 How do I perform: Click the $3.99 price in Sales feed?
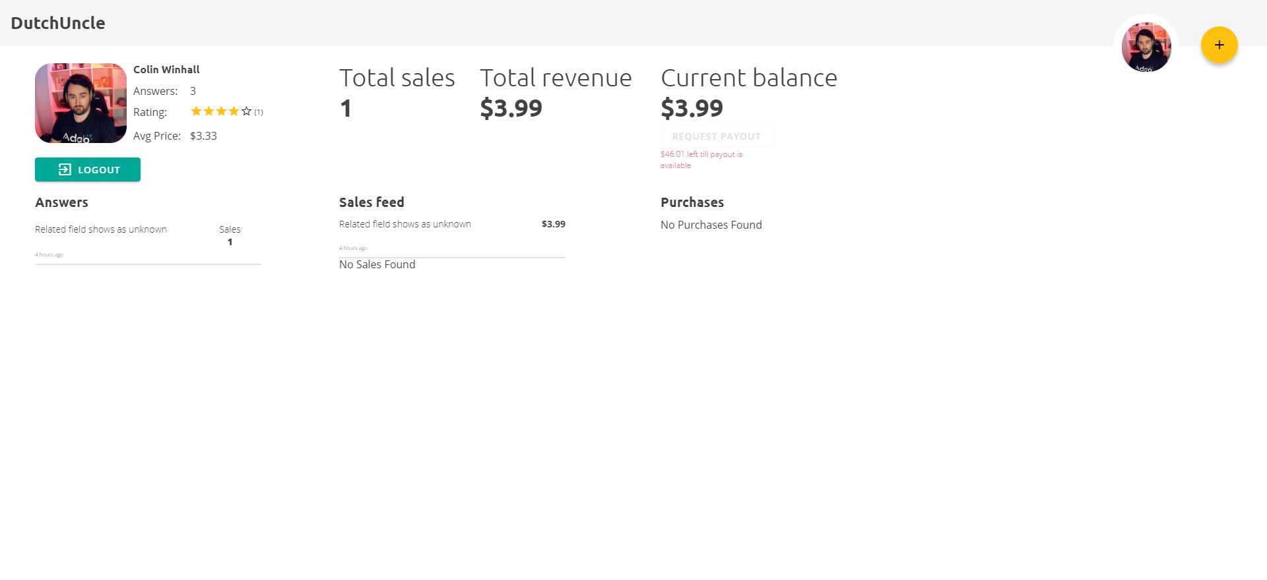[x=553, y=224]
